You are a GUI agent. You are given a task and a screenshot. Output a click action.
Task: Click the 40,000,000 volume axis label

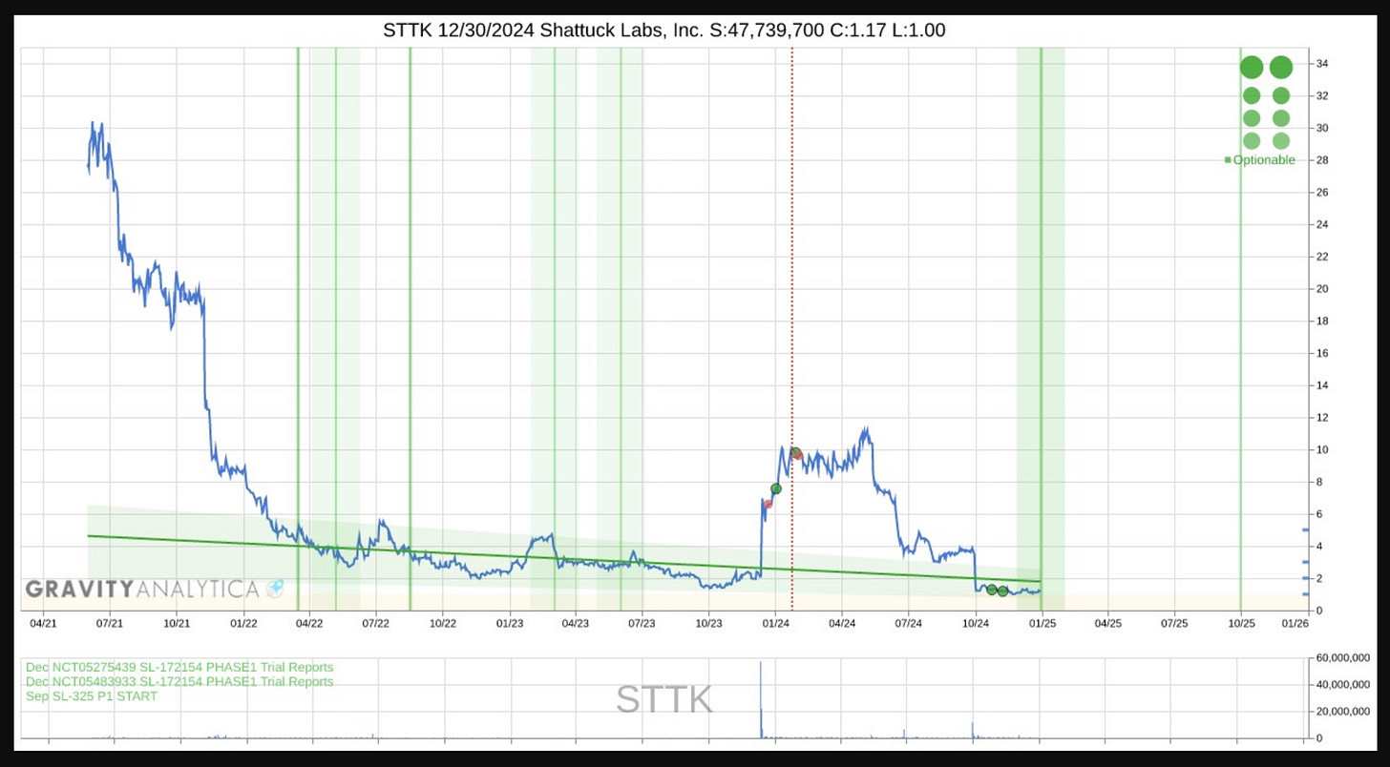(x=1344, y=685)
